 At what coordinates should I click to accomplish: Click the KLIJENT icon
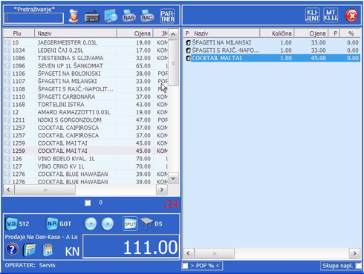click(x=312, y=16)
